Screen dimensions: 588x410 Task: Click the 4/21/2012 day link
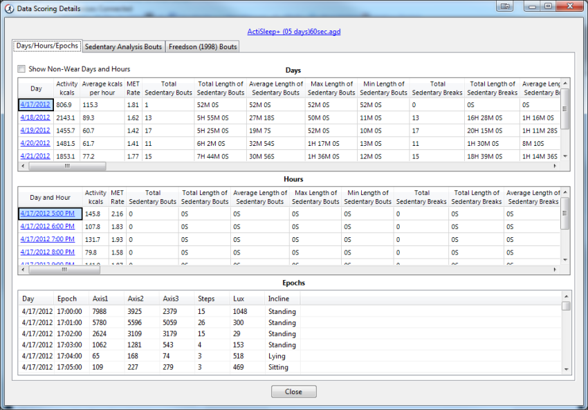click(35, 157)
